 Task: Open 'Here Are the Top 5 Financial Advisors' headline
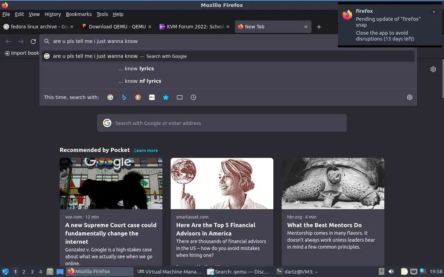(216, 229)
